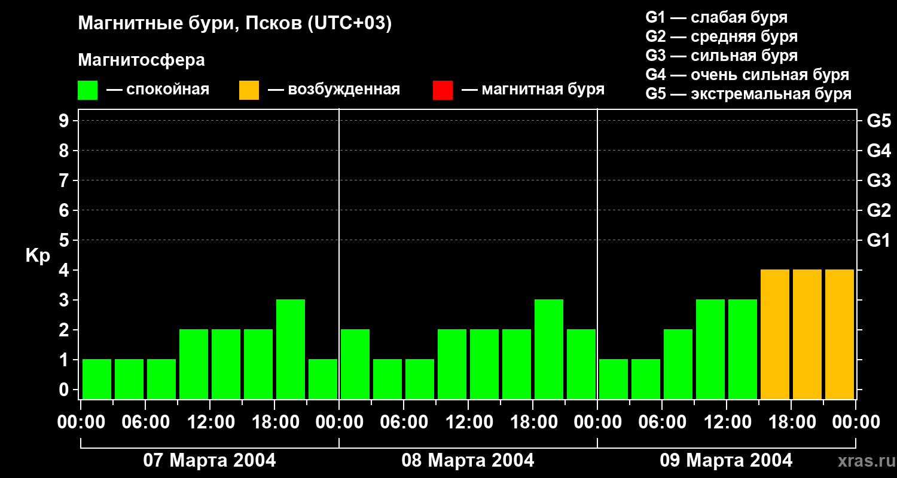This screenshot has width=897, height=478.
Task: Select the Kp 3 bar on 08 Марта
Action: coord(549,349)
